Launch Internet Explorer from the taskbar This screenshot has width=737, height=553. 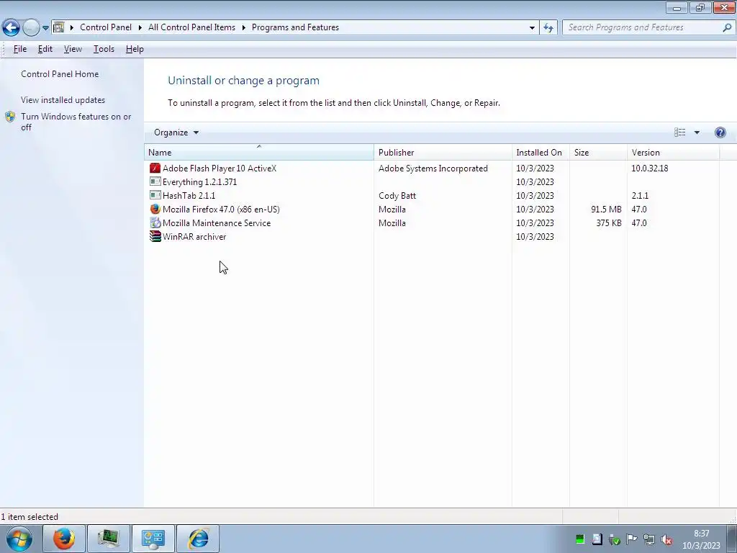[x=198, y=539]
